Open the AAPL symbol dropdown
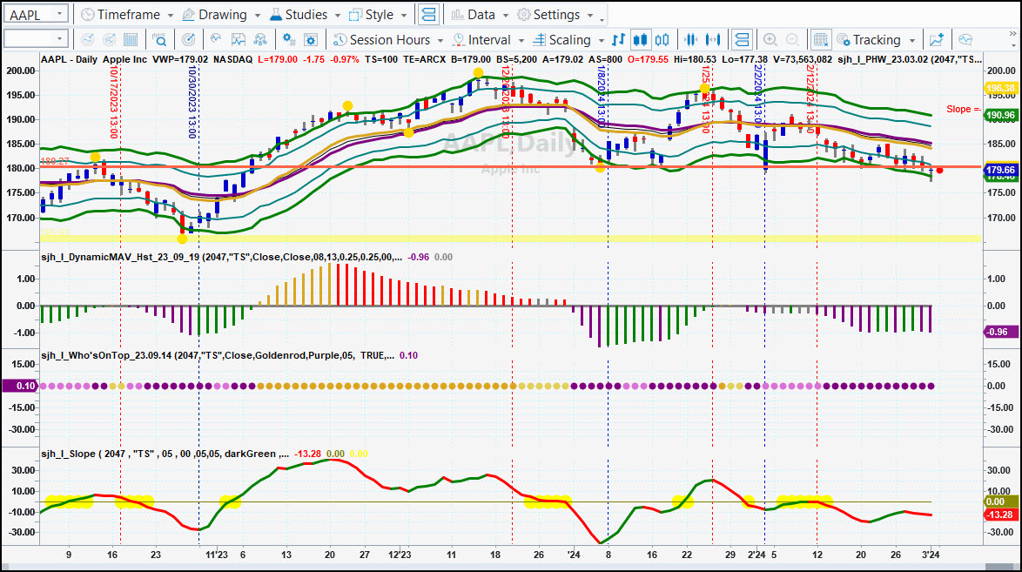Viewport: 1022px width, 572px height. click(59, 14)
